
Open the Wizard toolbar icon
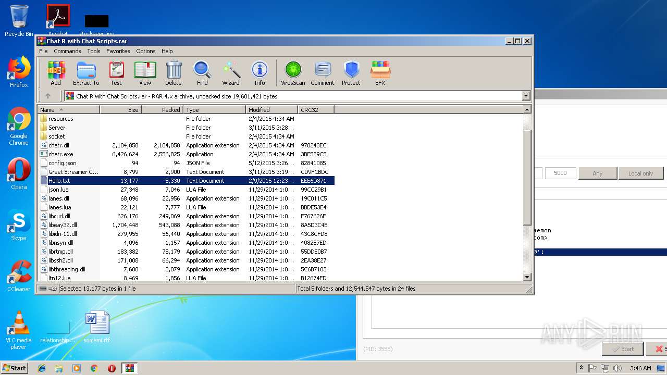[231, 73]
